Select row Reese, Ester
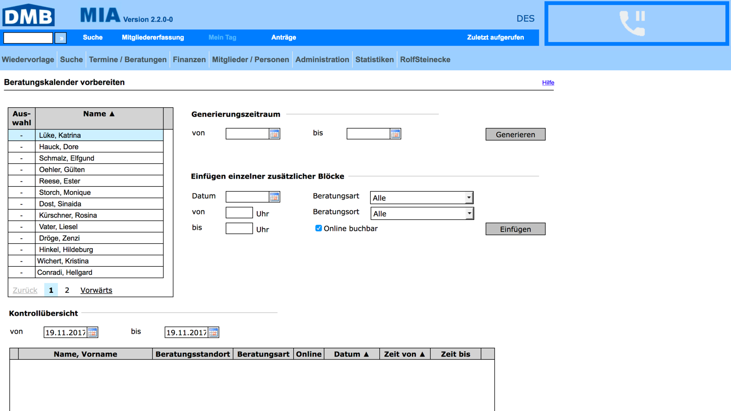The height and width of the screenshot is (411, 731). click(x=86, y=181)
